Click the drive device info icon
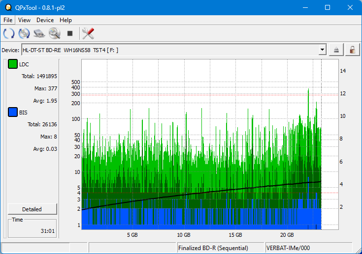Image resolution: width=362 pixels, height=254 pixels. (39, 33)
